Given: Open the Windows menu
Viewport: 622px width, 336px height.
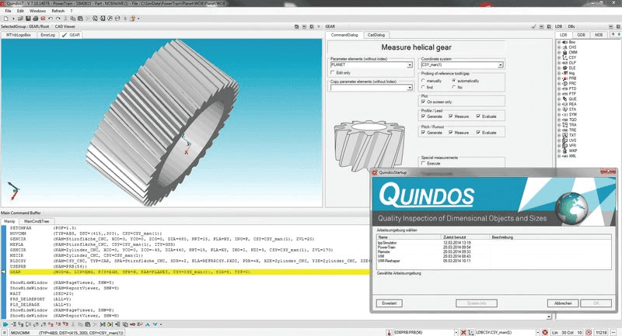Looking at the screenshot, I should click(x=37, y=11).
